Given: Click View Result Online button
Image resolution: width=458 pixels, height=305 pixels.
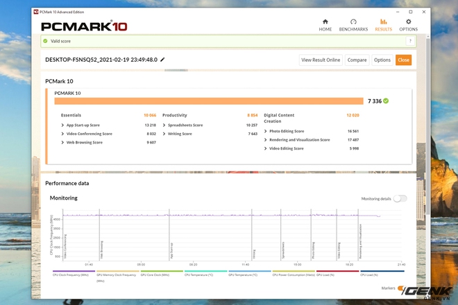Looking at the screenshot, I should [321, 60].
